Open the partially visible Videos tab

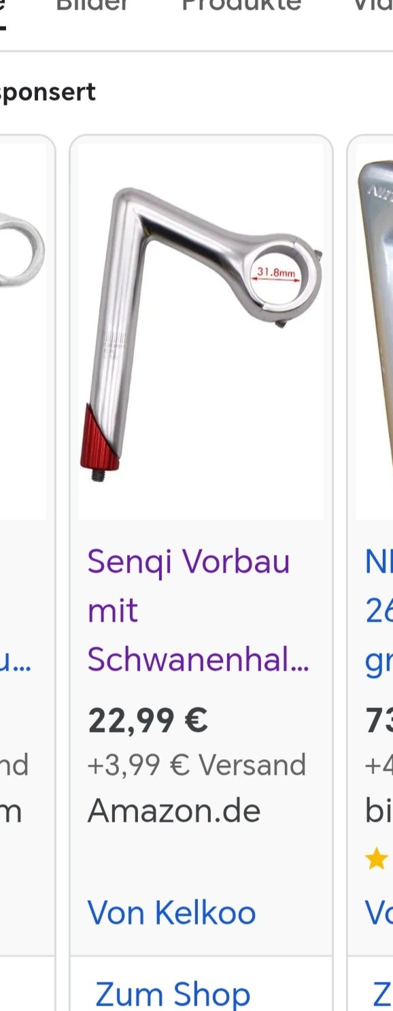pyautogui.click(x=373, y=5)
